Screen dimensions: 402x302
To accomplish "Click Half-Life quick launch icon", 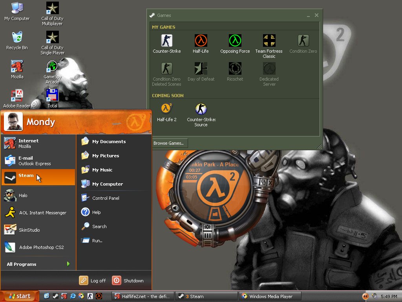I will [x=99, y=296].
